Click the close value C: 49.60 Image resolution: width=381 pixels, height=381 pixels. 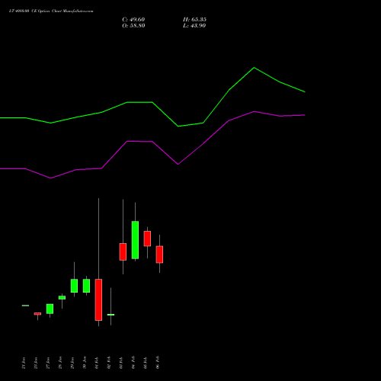(133, 20)
